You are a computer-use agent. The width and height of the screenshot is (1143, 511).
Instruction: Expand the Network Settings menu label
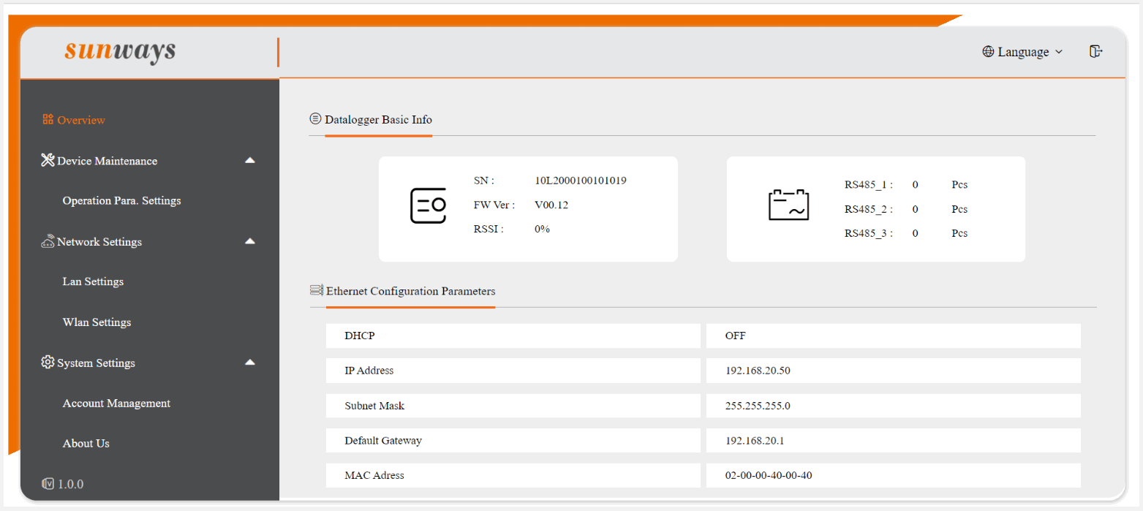tap(99, 242)
